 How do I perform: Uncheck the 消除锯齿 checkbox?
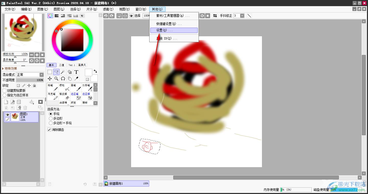point(49,130)
